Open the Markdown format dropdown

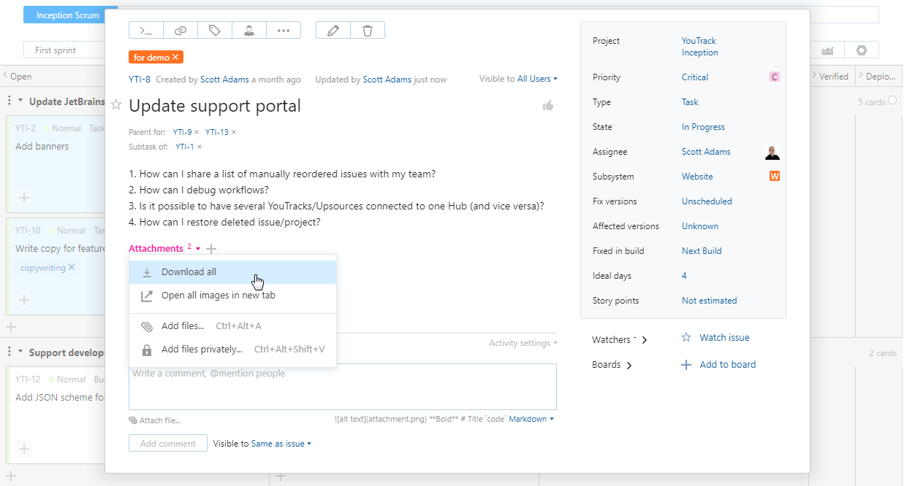531,420
